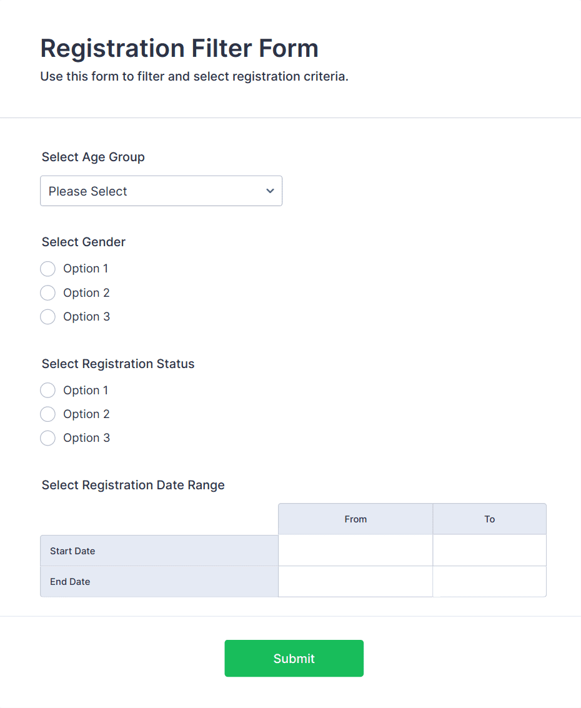Viewport: 581px width, 708px height.
Task: Select Option 1 under Registration Status
Action: pyautogui.click(x=48, y=391)
